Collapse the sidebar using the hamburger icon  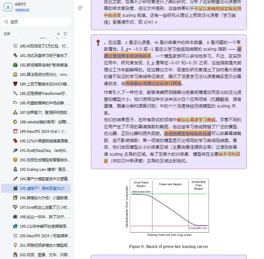tap(81, 8)
